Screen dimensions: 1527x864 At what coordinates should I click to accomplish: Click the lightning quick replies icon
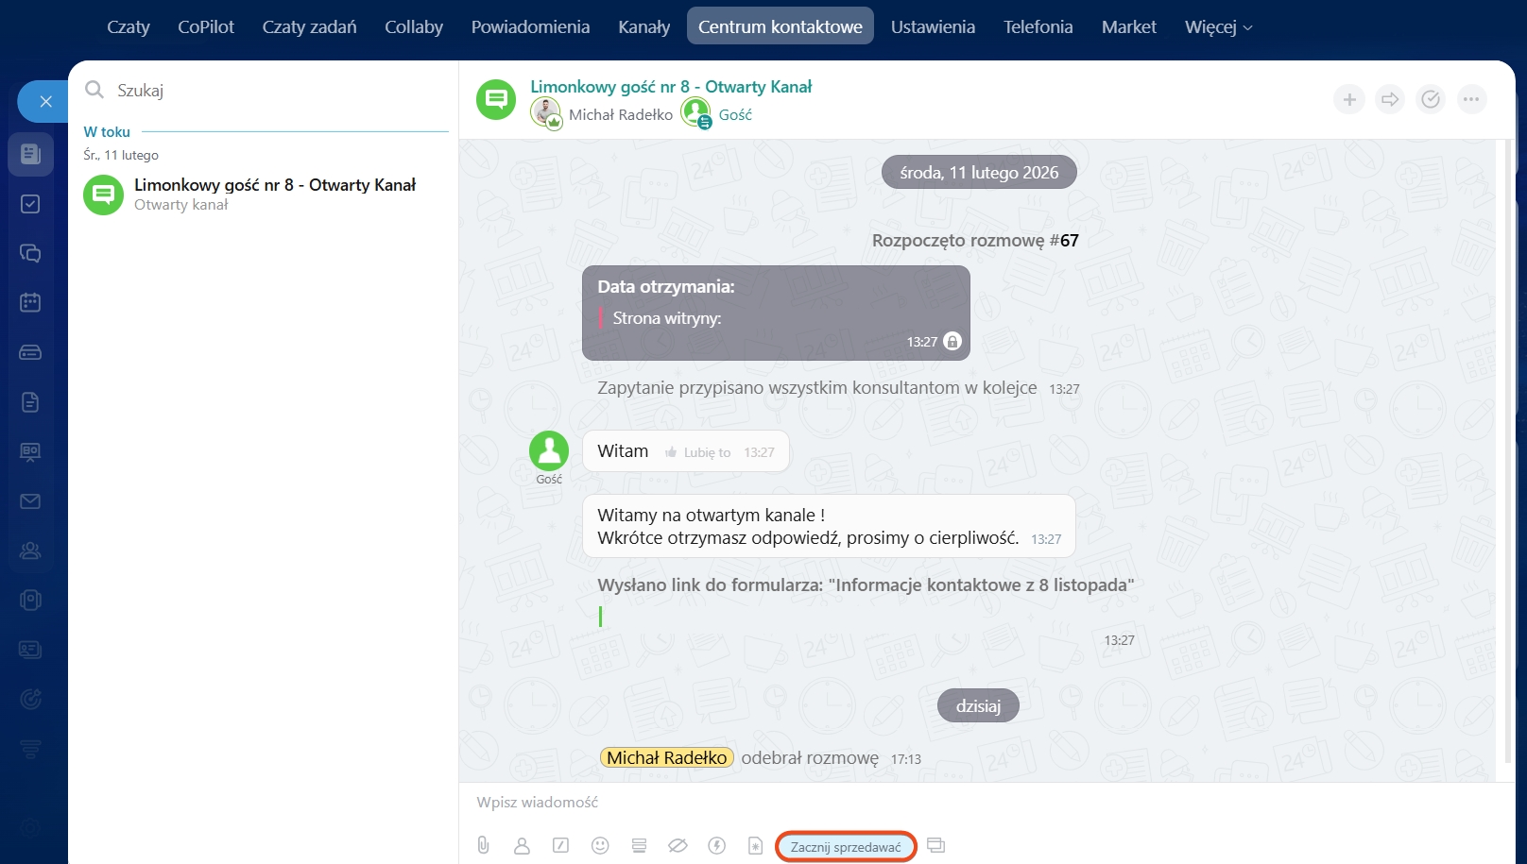pos(716,845)
